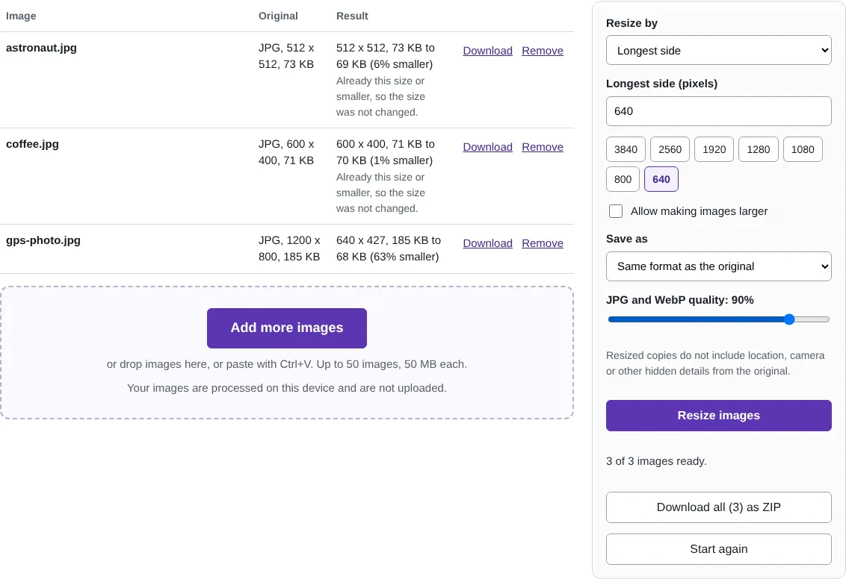
Task: Click the 'or drop images here' hint text
Action: (286, 364)
